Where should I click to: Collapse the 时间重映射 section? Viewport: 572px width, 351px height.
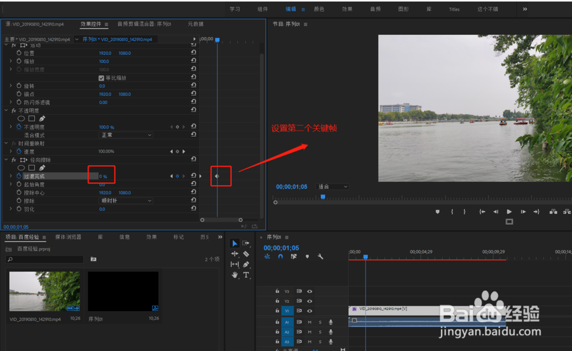[6, 143]
